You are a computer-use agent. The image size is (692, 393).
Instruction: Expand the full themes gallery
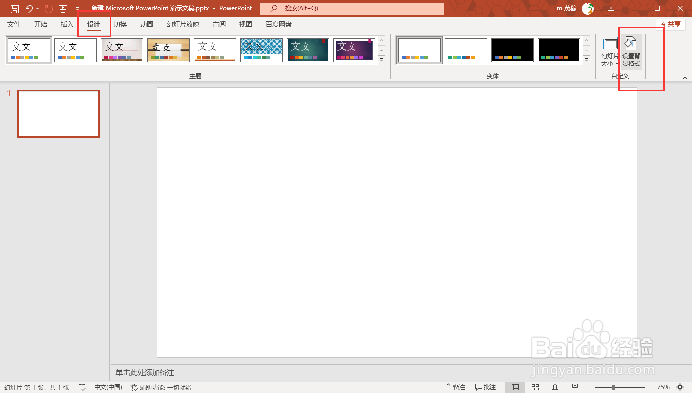pos(382,60)
